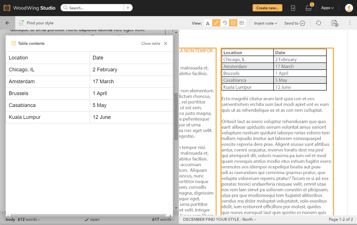Click the Amsterdam cell

(x=48, y=82)
